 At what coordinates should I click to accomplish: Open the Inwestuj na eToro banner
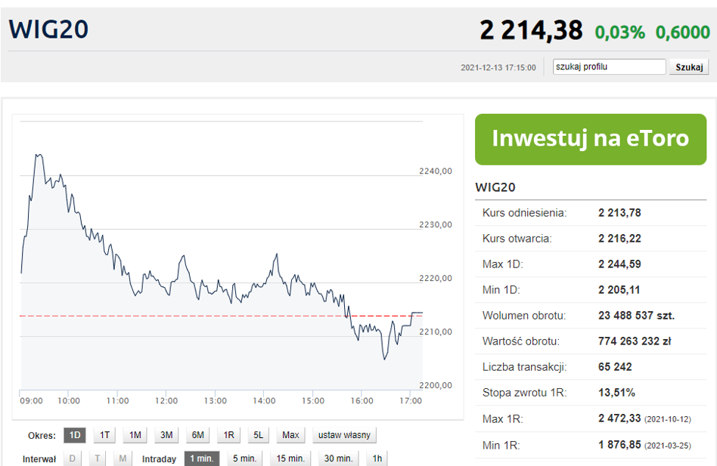tap(591, 139)
